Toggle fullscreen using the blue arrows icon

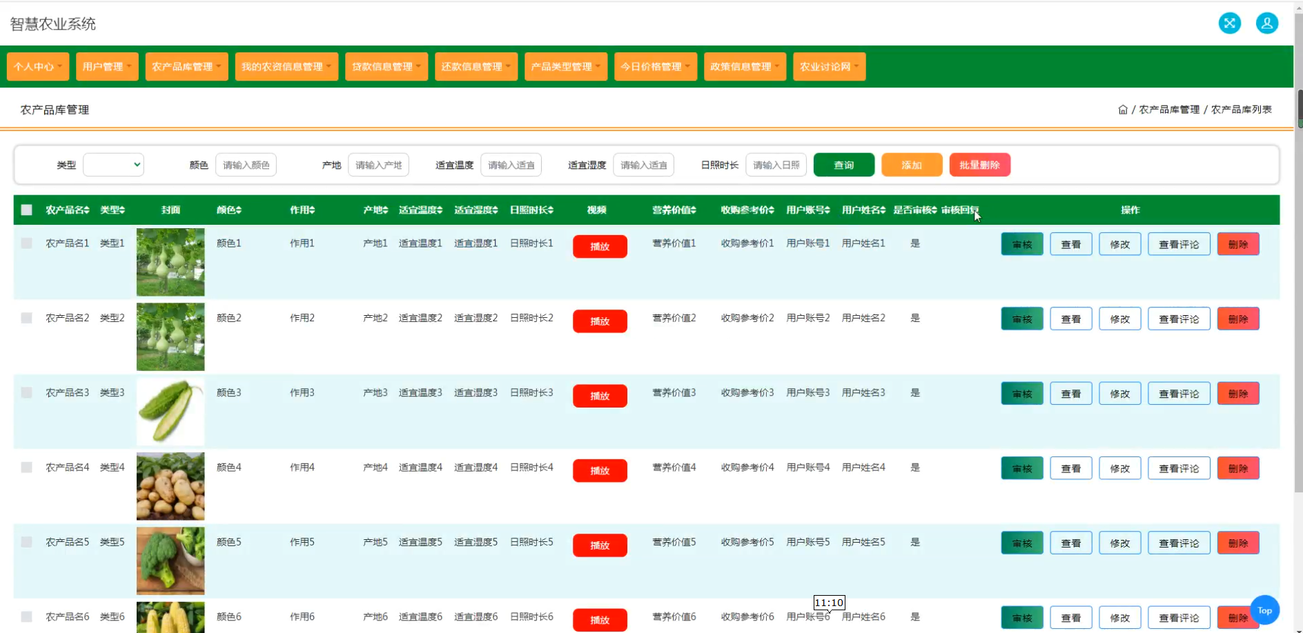coord(1229,23)
